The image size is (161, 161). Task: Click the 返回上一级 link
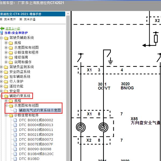point(13,28)
